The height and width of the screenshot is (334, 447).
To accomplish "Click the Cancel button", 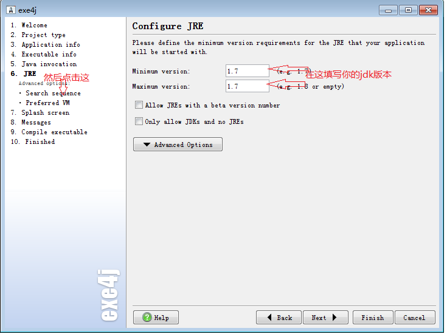I will tap(414, 318).
